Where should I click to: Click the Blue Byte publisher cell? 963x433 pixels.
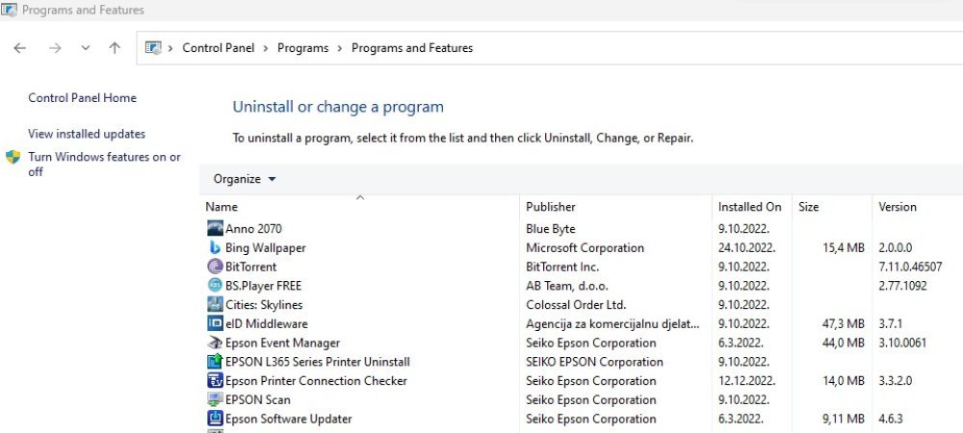click(x=550, y=229)
